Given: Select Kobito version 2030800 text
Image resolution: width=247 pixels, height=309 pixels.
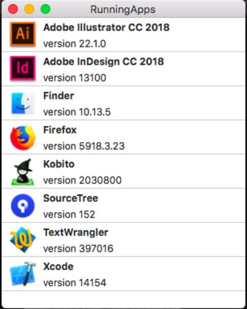Looking at the screenshot, I should point(82,180).
